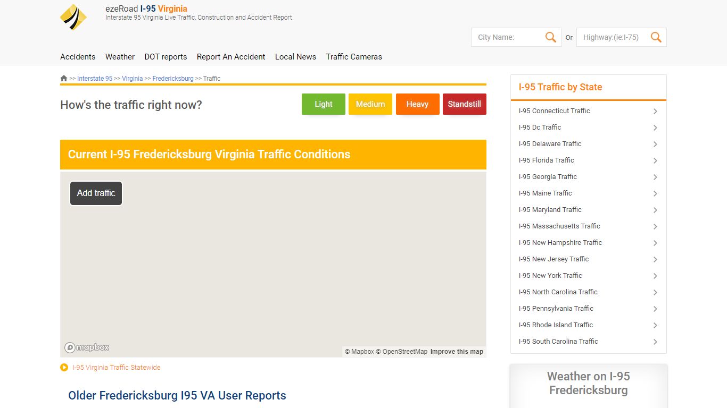Open I-95 Rhode Island Traffic link
The width and height of the screenshot is (727, 408).
tap(556, 325)
